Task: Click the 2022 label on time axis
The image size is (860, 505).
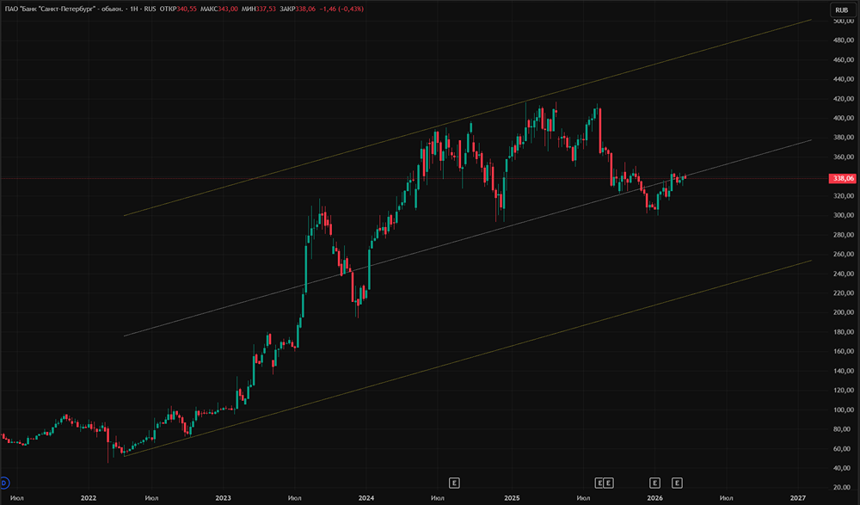Action: click(89, 498)
